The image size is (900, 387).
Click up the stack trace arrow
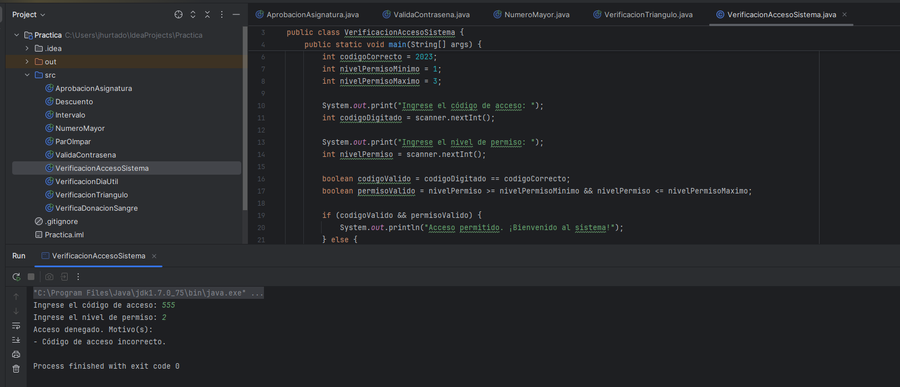click(16, 297)
